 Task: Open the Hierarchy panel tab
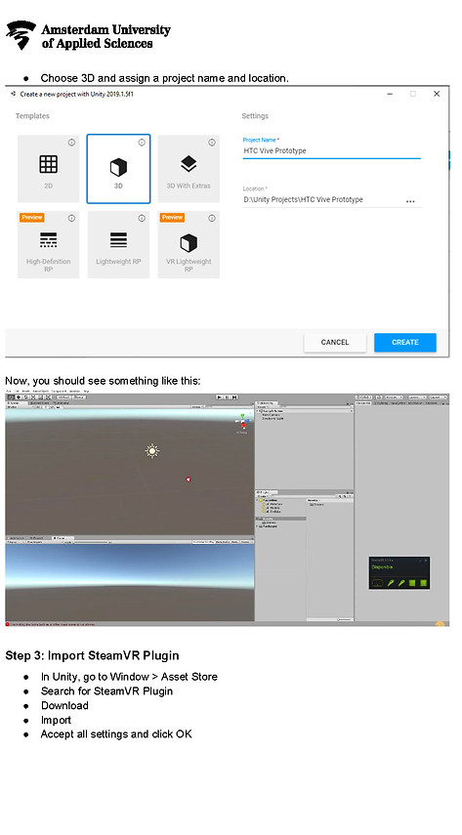266,402
